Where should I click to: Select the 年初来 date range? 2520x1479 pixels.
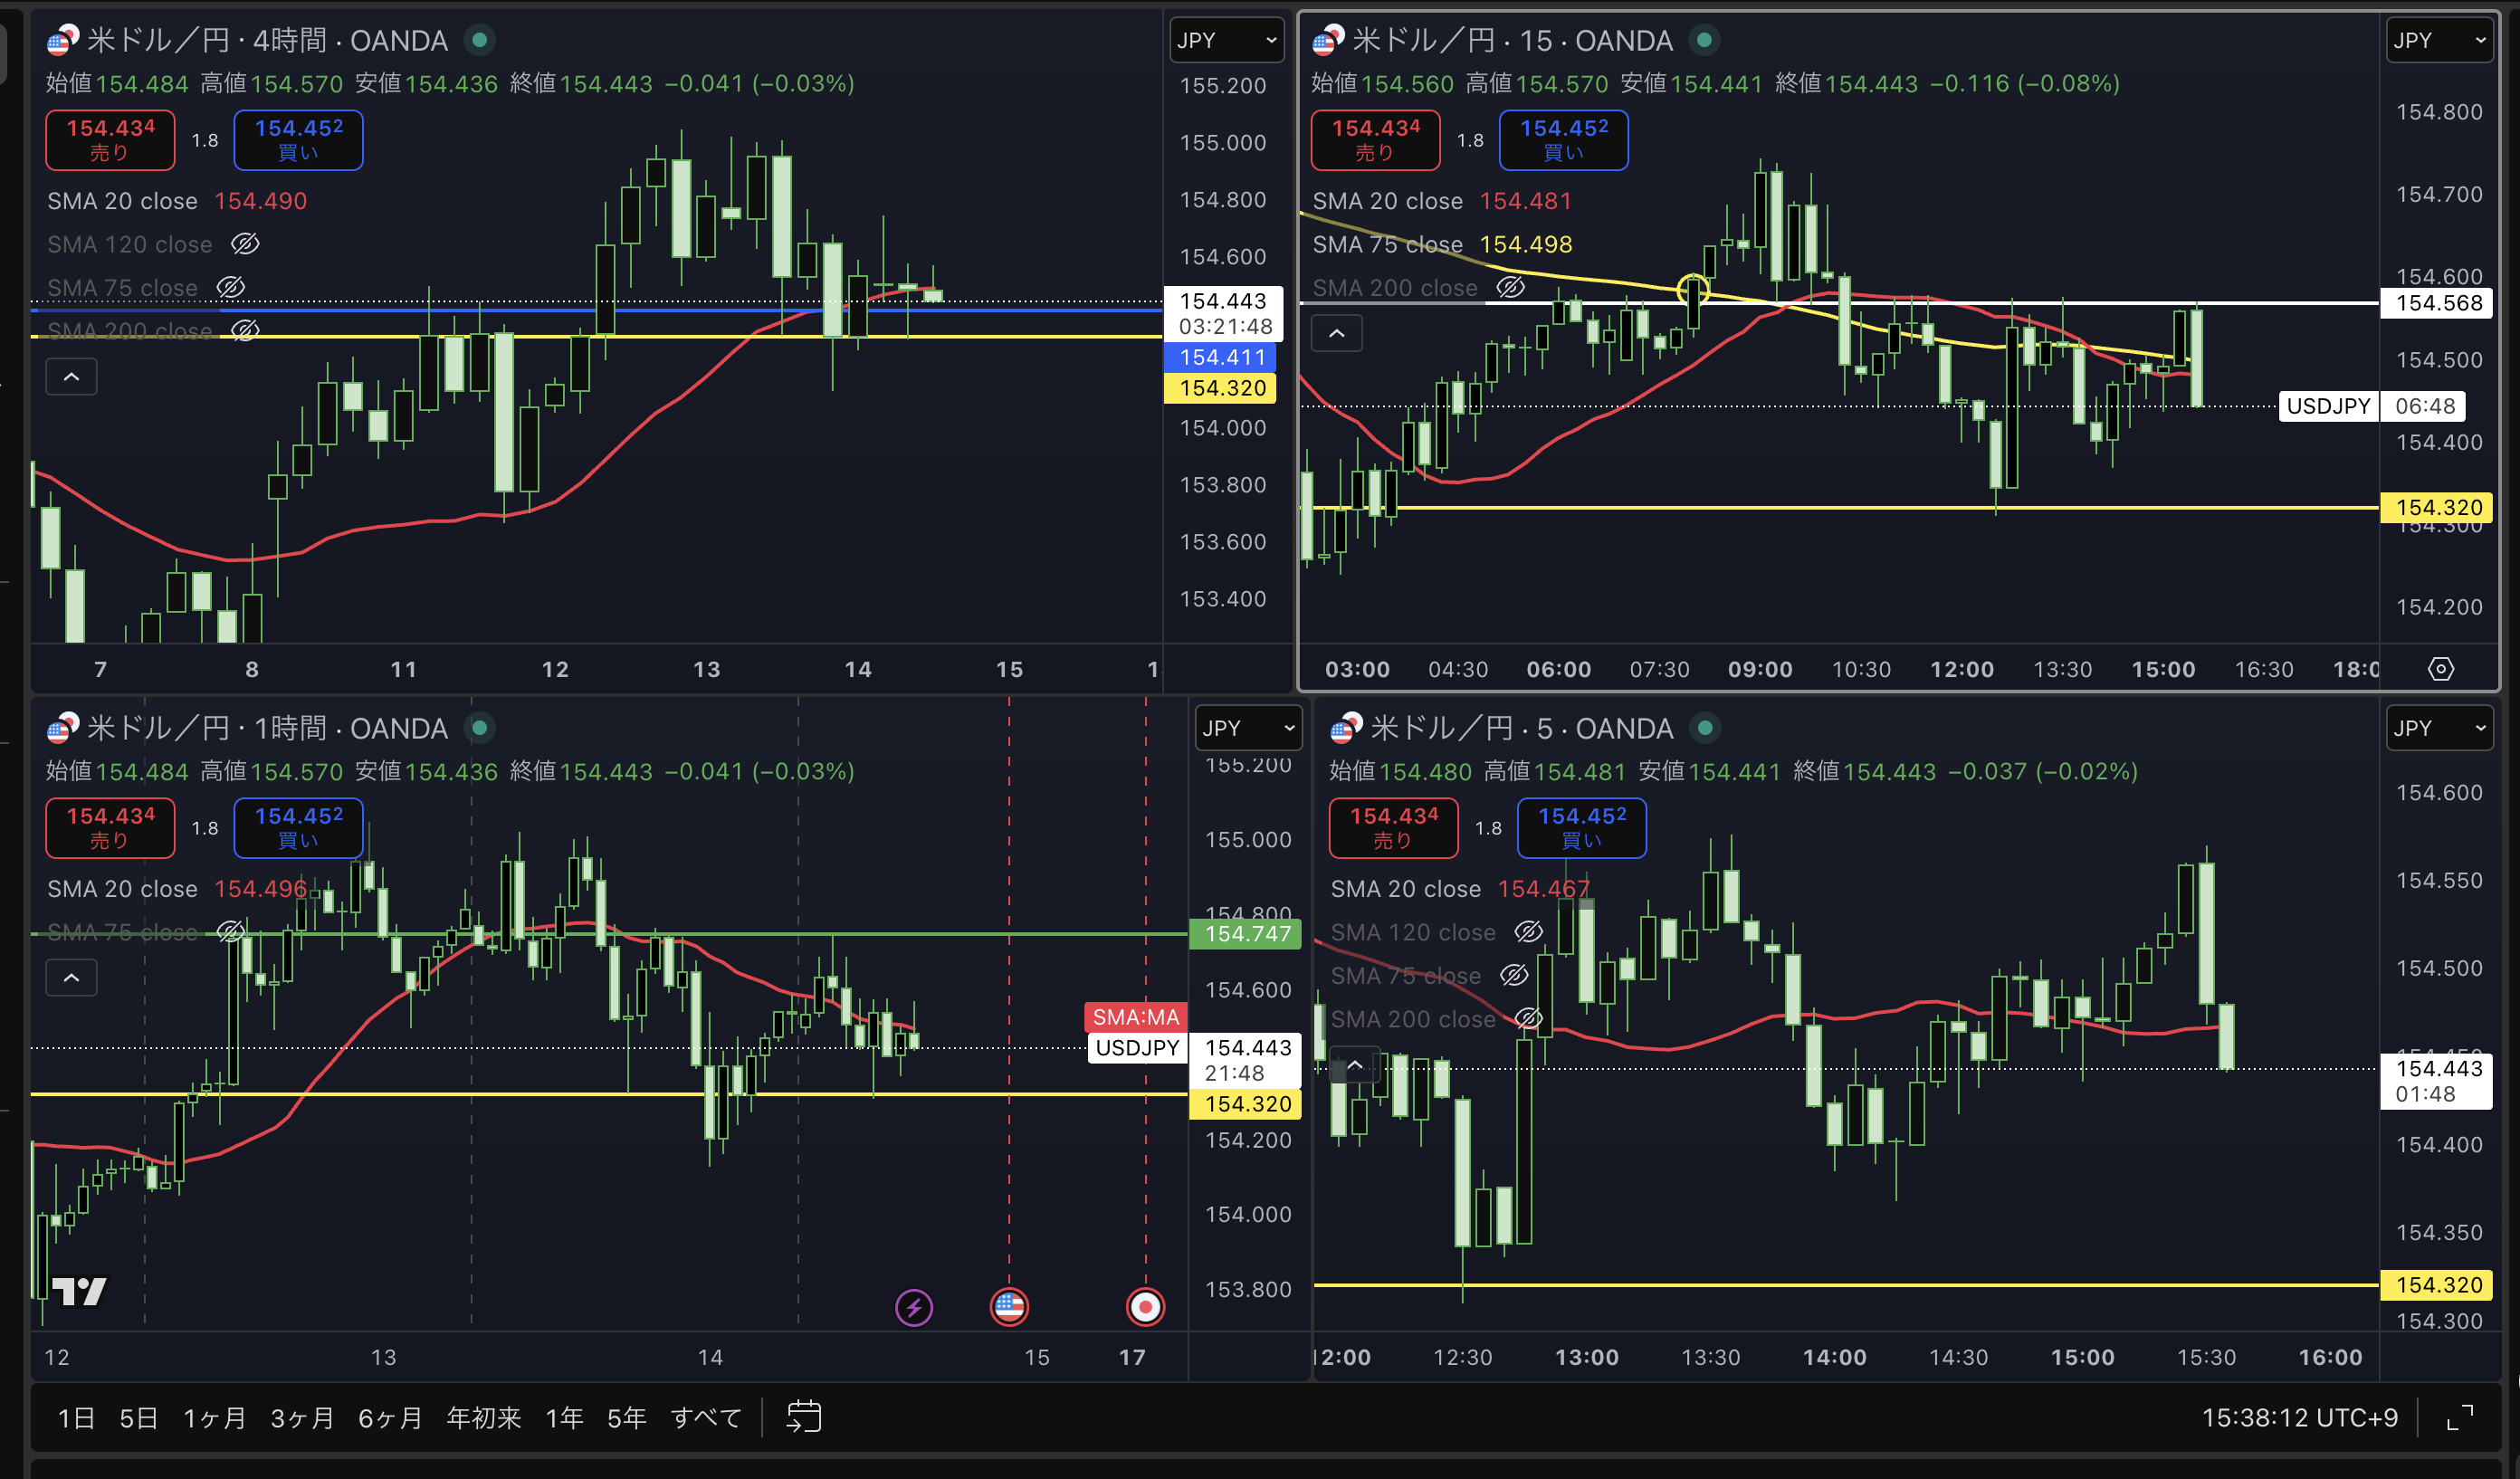pos(483,1417)
